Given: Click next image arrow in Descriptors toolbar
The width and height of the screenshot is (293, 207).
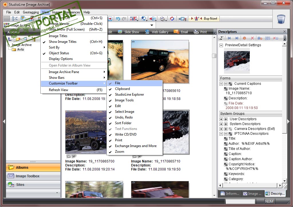Looking at the screenshot, I should pos(237,38).
